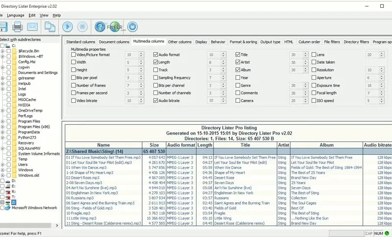This screenshot has height=237, width=392.
Task: Click the globe website toolbar icon
Action: [115, 27]
